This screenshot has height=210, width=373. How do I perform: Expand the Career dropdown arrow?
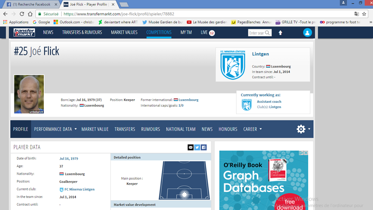point(261,129)
